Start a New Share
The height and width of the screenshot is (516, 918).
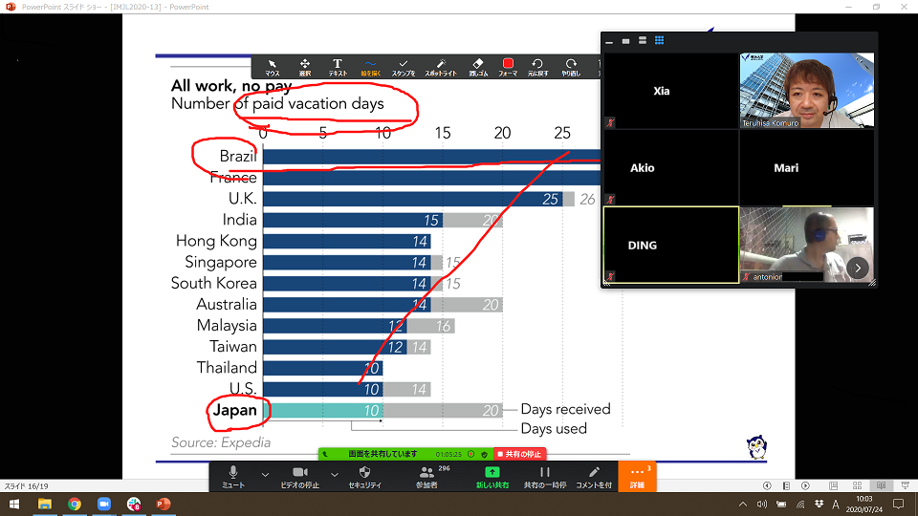[x=492, y=477]
